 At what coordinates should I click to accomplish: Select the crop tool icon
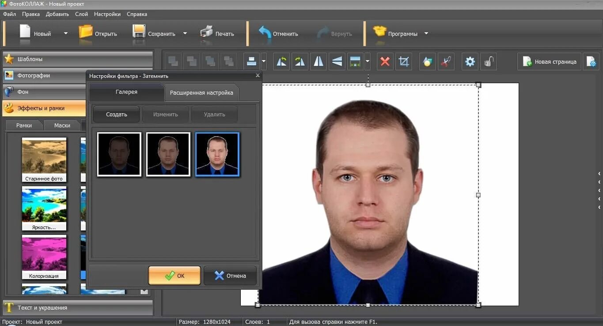point(403,61)
